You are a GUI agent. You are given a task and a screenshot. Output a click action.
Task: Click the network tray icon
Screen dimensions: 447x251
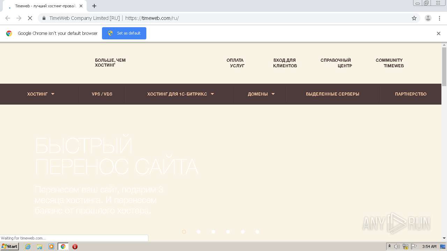tap(405, 246)
